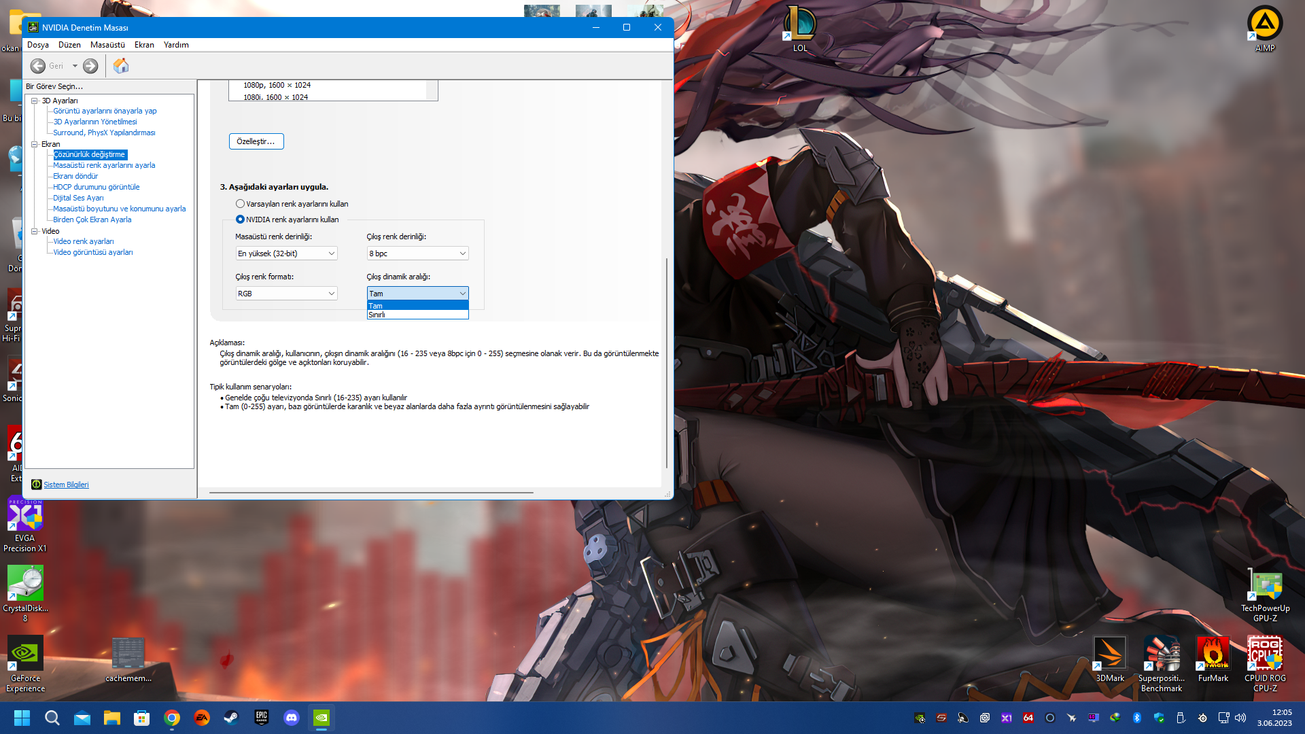Open the 'Masaüstü renk derinliği' dropdown
This screenshot has height=734, width=1305.
[286, 254]
